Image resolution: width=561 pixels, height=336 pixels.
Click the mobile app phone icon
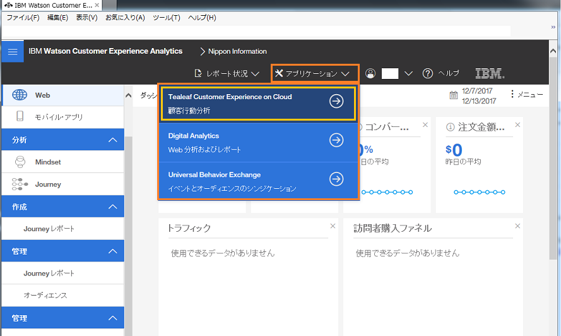click(x=20, y=116)
